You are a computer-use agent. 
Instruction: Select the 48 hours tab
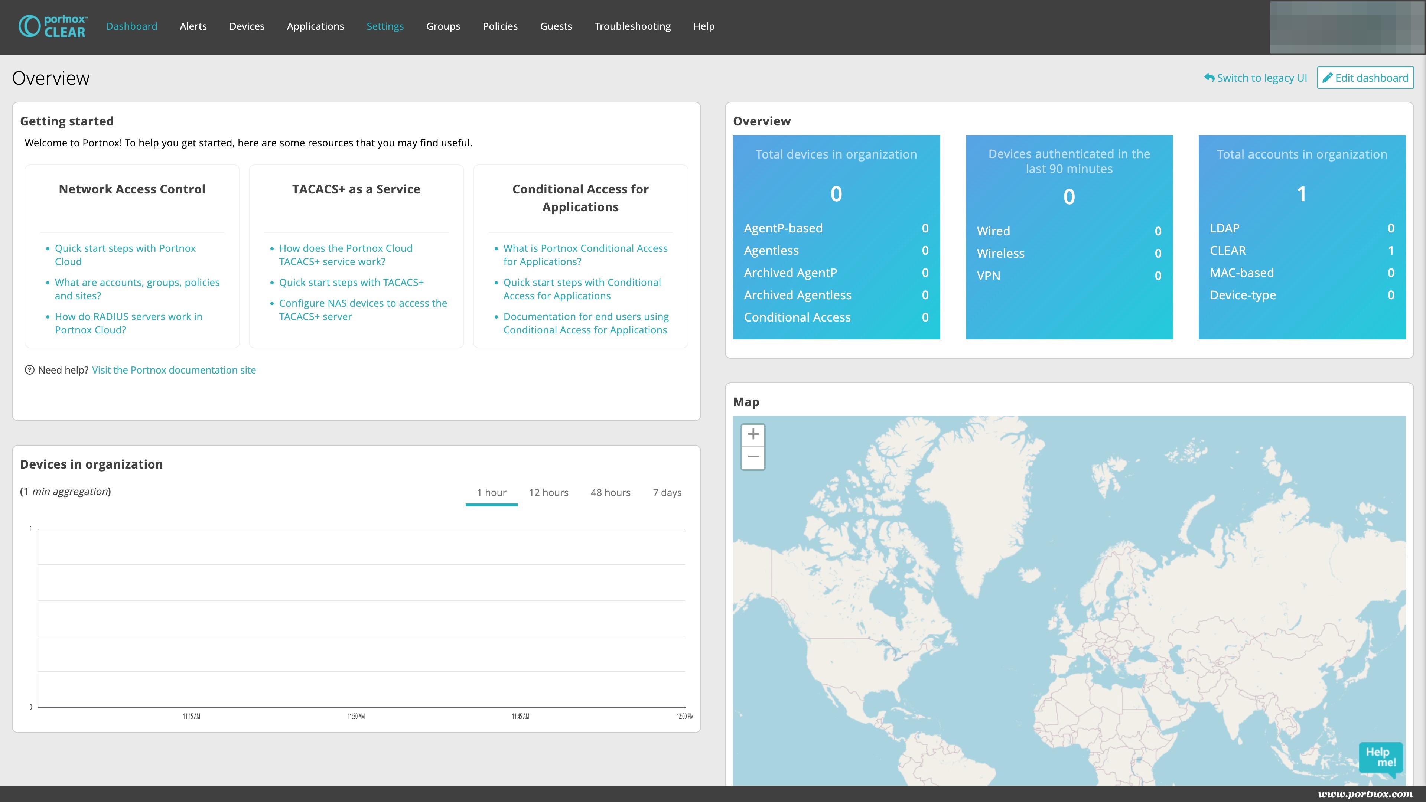(x=610, y=493)
